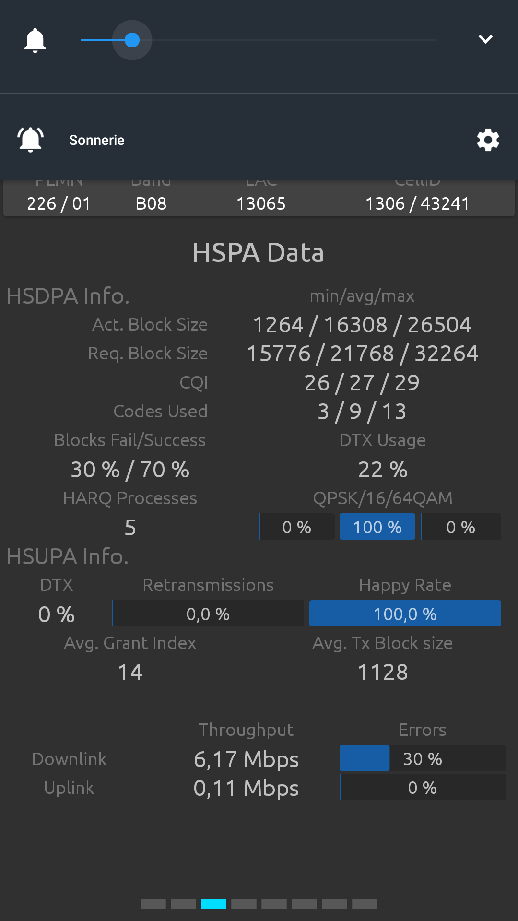Tap the Sonnerie label
The height and width of the screenshot is (921, 518).
97,140
